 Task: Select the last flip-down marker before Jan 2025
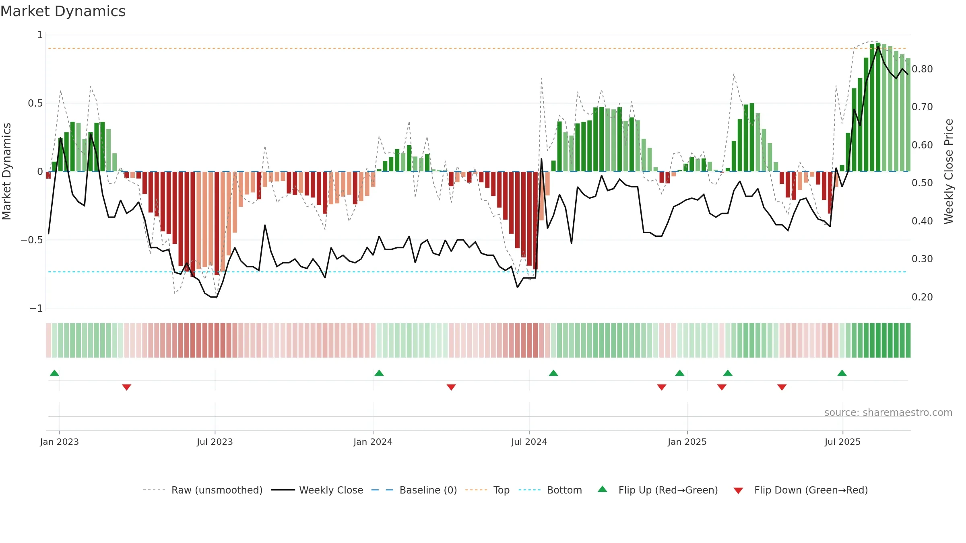pos(662,387)
